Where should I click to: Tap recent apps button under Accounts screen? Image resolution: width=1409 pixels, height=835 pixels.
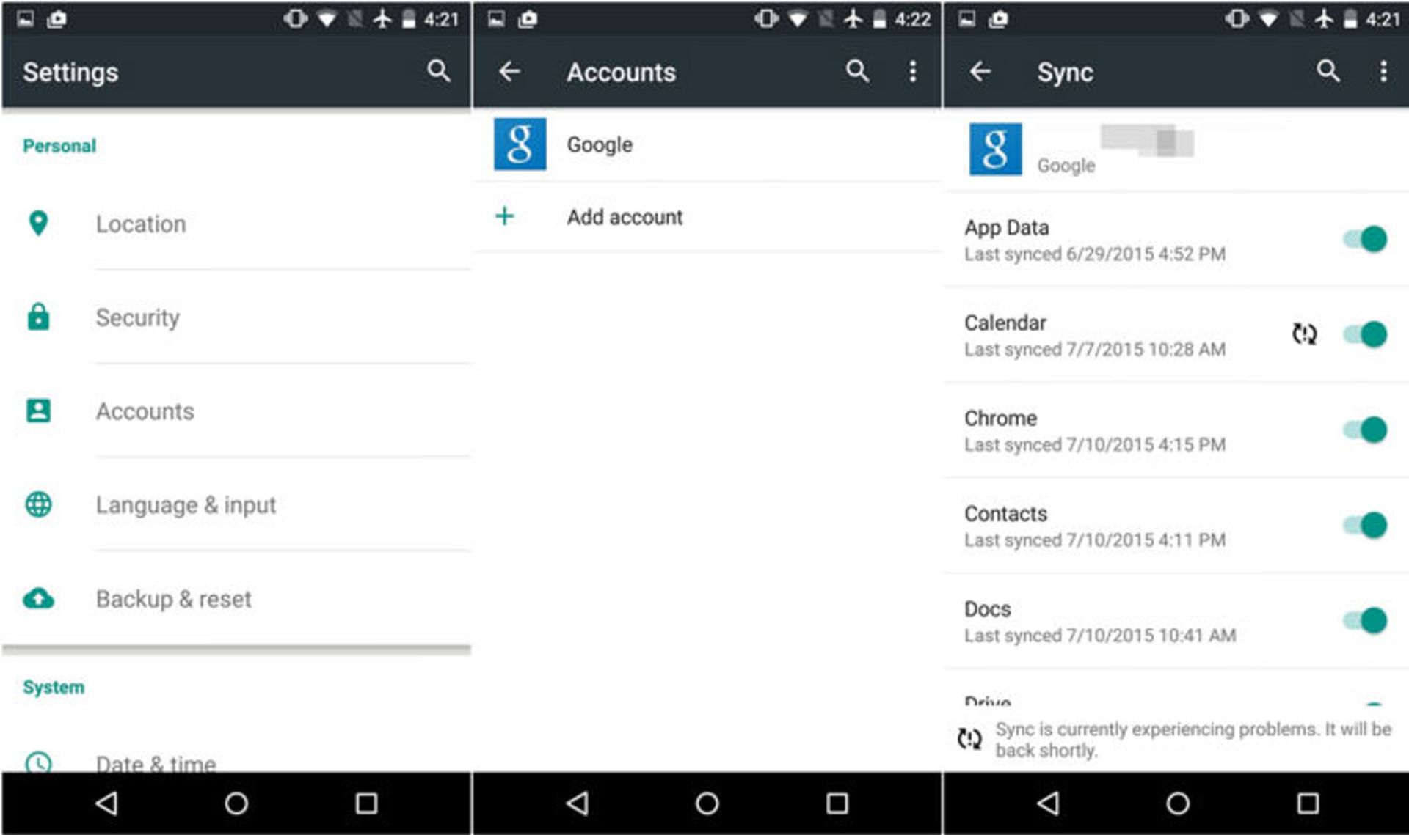tap(837, 803)
